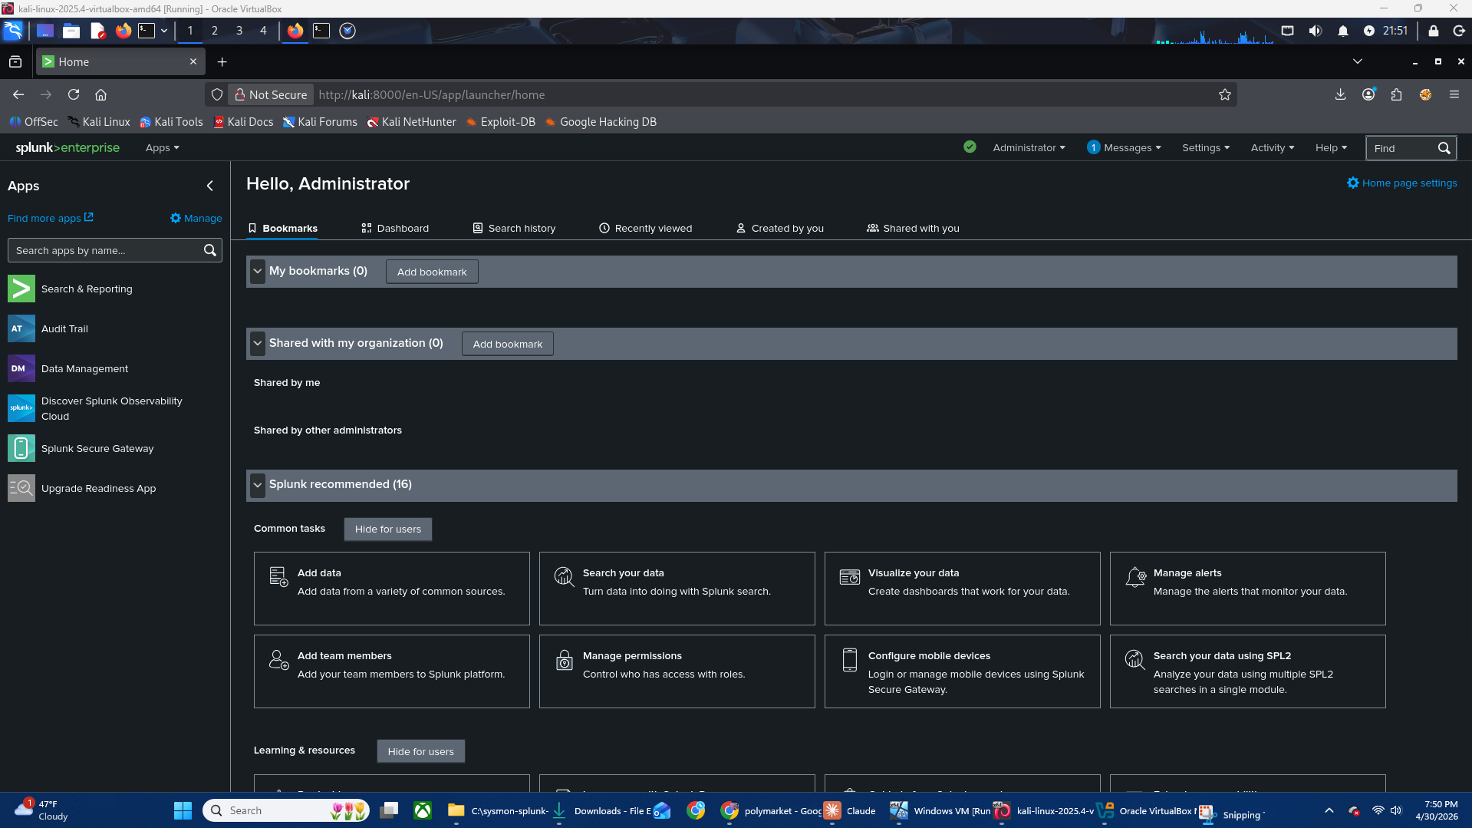The width and height of the screenshot is (1472, 828).
Task: Click the Add data card icon
Action: 278,576
